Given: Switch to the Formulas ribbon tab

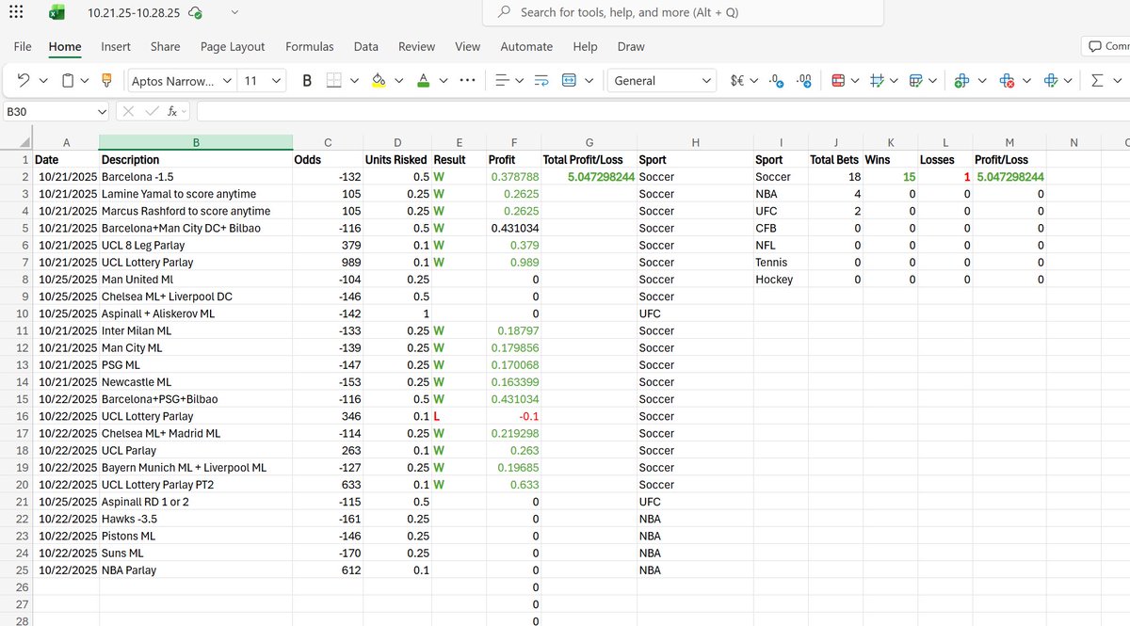Looking at the screenshot, I should tap(309, 46).
